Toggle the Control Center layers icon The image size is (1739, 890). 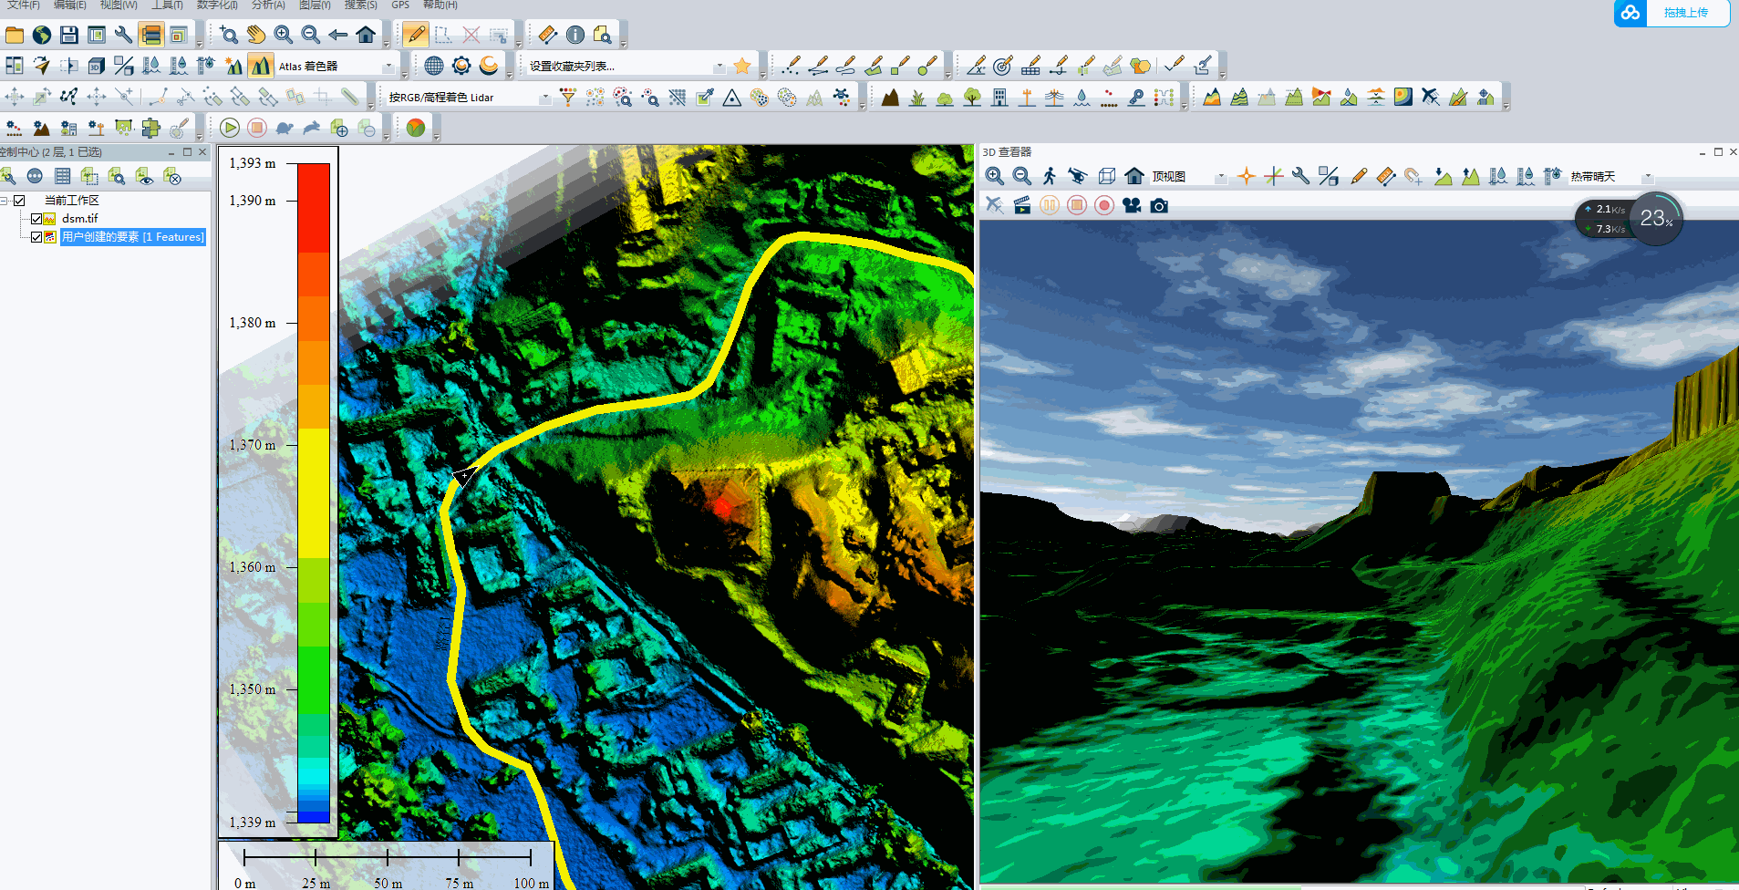pyautogui.click(x=151, y=35)
